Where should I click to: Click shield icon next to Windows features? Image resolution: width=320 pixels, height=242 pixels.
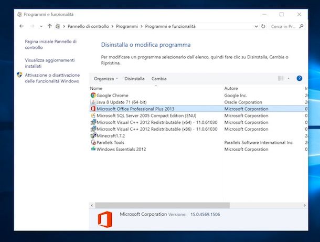coord(19,75)
